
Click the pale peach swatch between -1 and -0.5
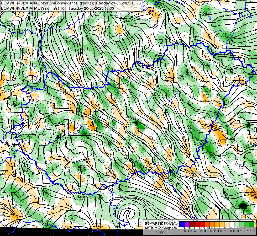[227, 224]
